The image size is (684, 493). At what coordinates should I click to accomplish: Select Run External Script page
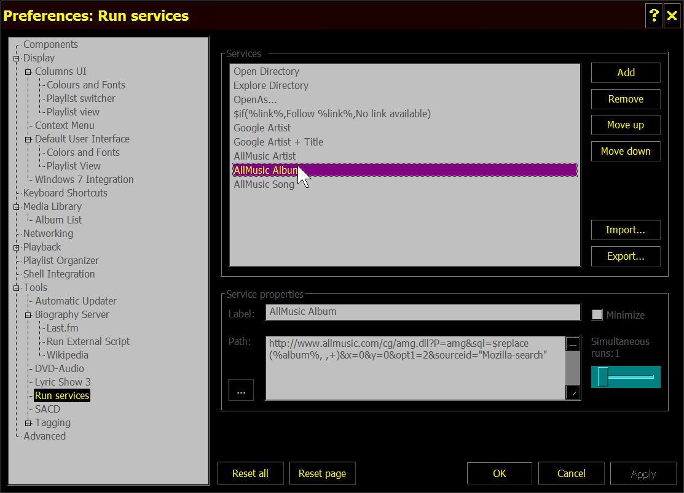[88, 342]
